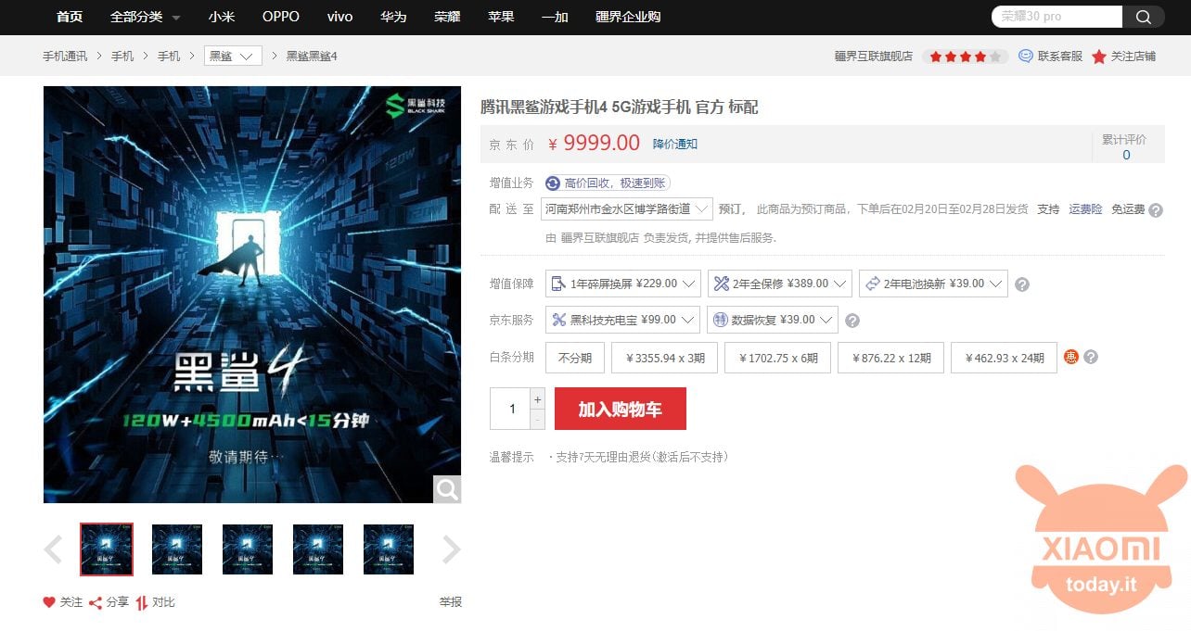This screenshot has height=631, width=1191.
Task: Click 运费险 shipping insurance link
Action: (x=1085, y=209)
